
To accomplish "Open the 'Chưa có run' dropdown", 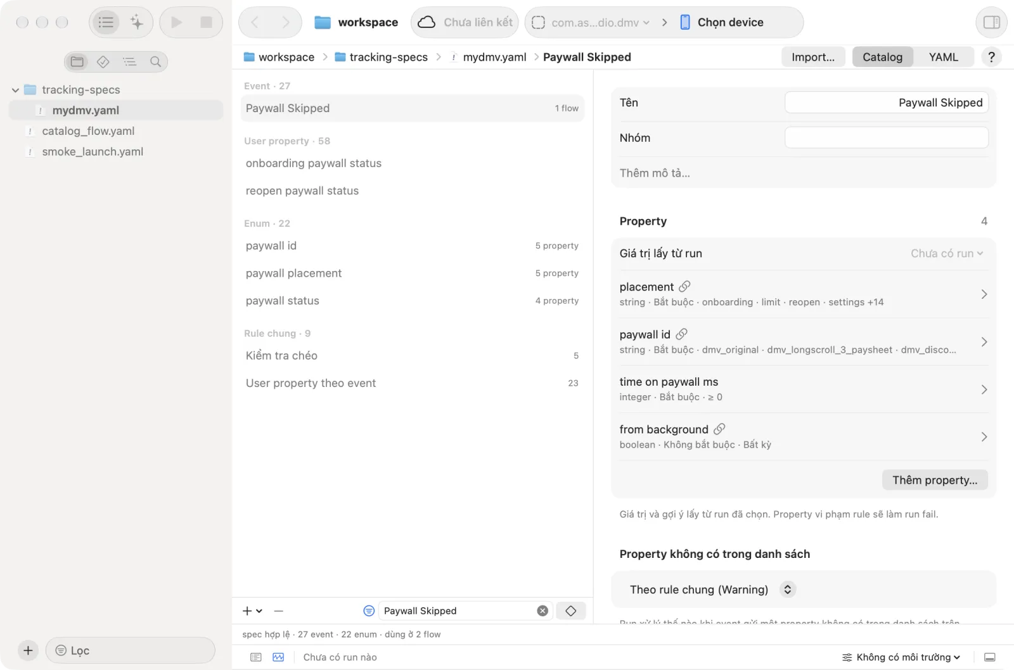I will point(947,253).
